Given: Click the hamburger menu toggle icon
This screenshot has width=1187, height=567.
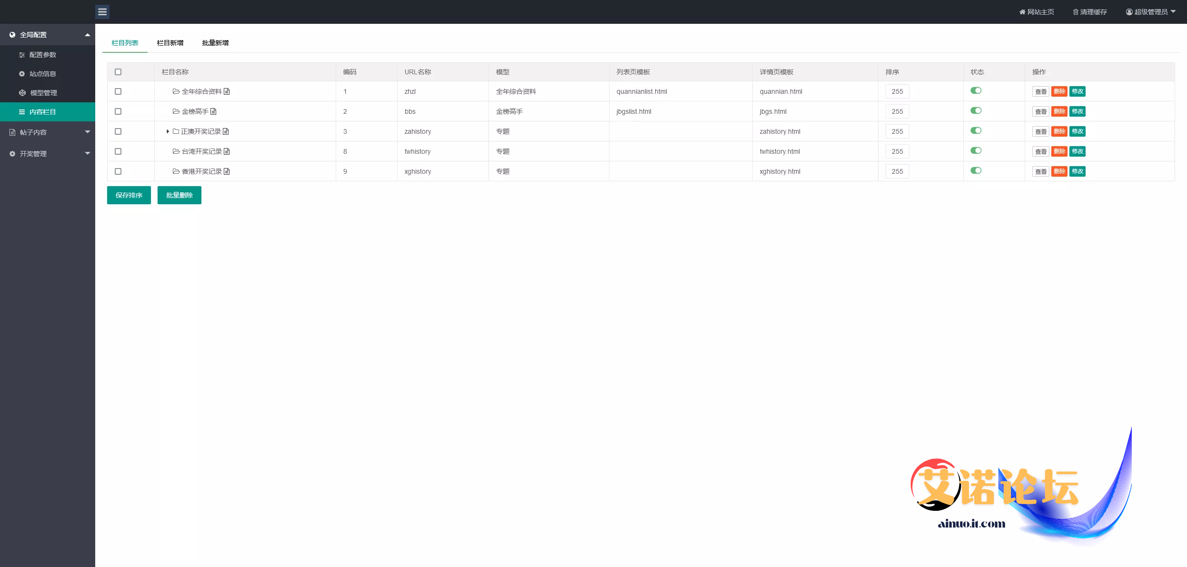Looking at the screenshot, I should (x=102, y=12).
